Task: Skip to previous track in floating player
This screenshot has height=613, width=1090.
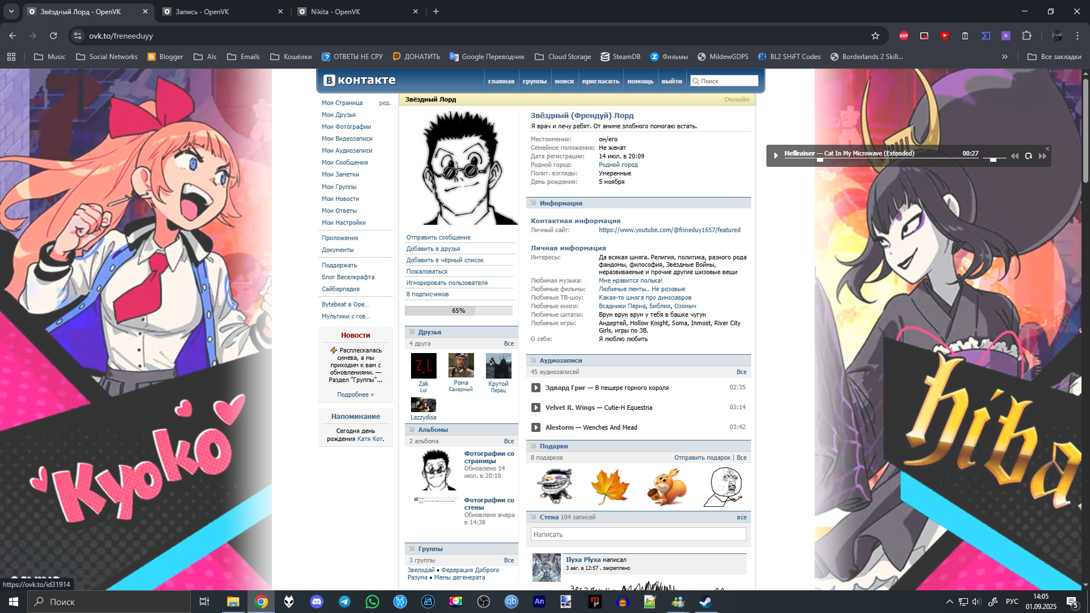Action: [x=1014, y=156]
